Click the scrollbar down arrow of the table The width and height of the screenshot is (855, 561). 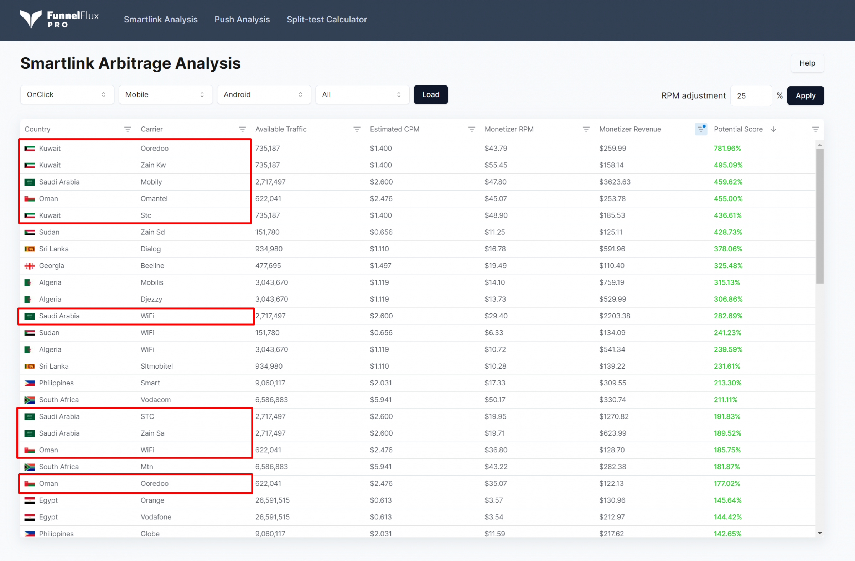pos(820,533)
